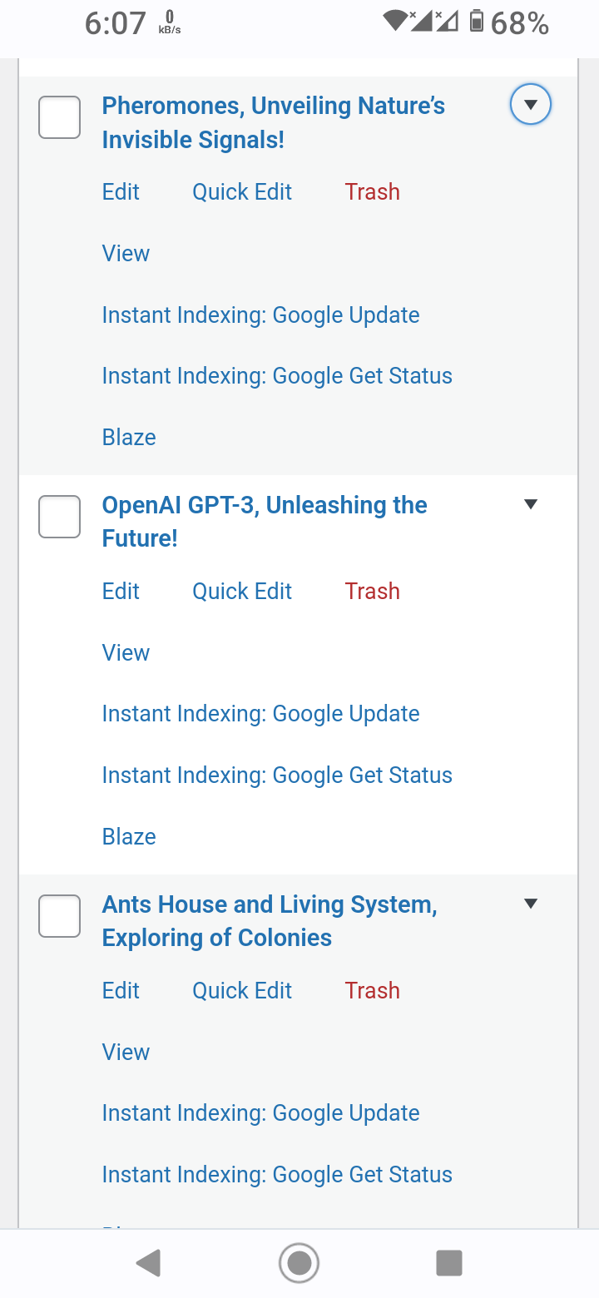Viewport: 599px width, 1298px height.
Task: Click Edit under the Ants House post
Action: point(121,991)
